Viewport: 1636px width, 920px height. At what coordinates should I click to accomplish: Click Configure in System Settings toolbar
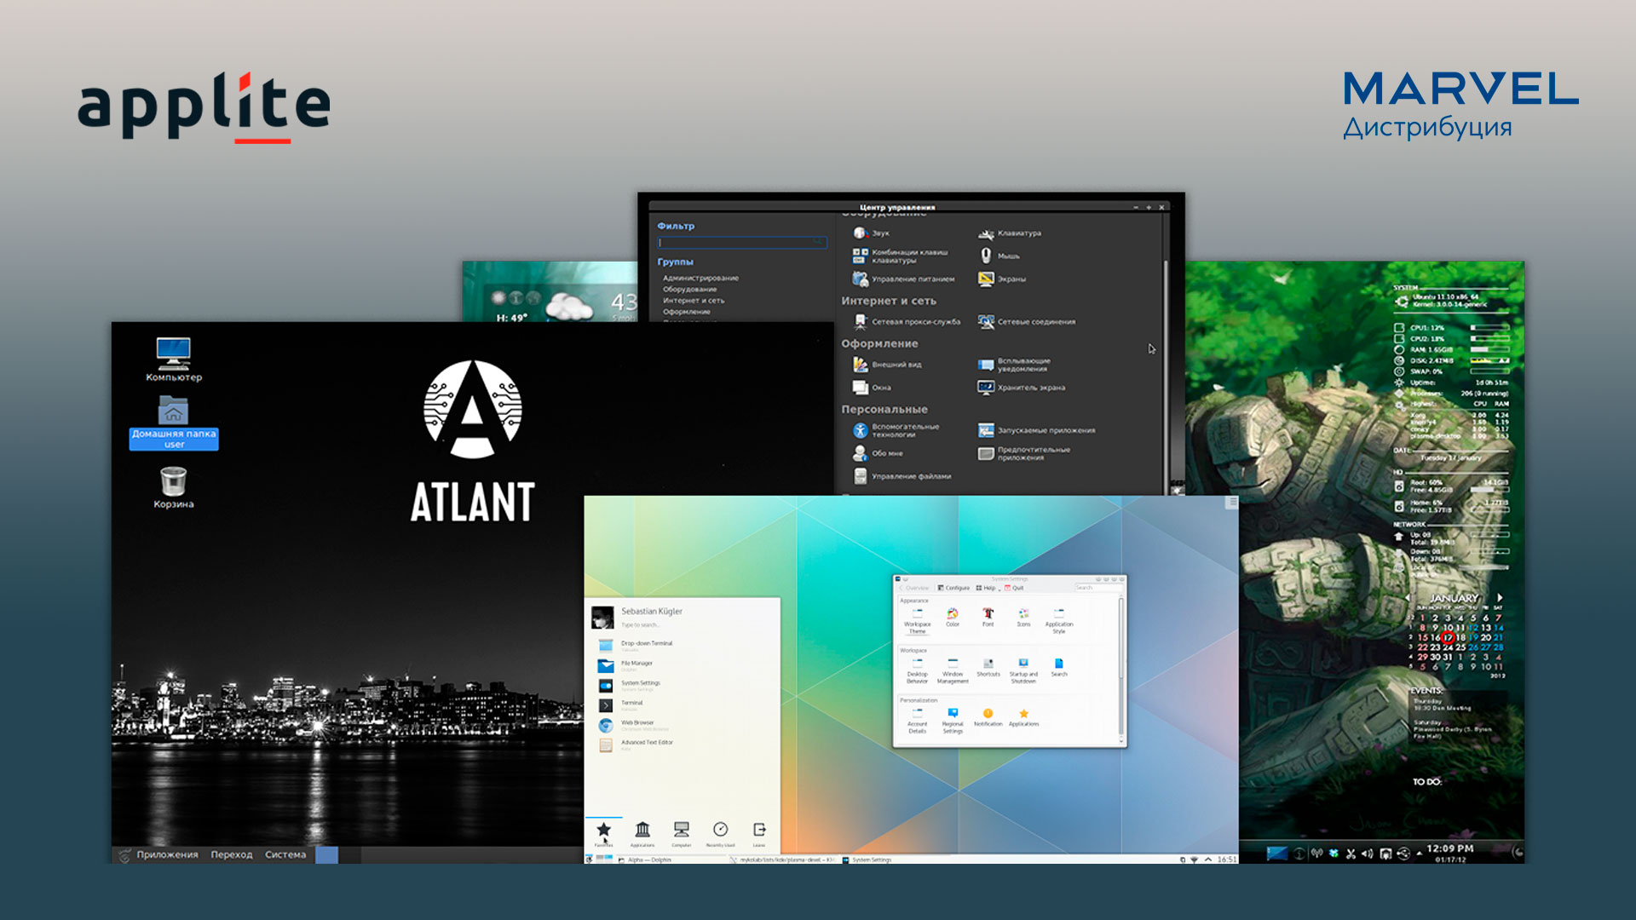pyautogui.click(x=953, y=588)
